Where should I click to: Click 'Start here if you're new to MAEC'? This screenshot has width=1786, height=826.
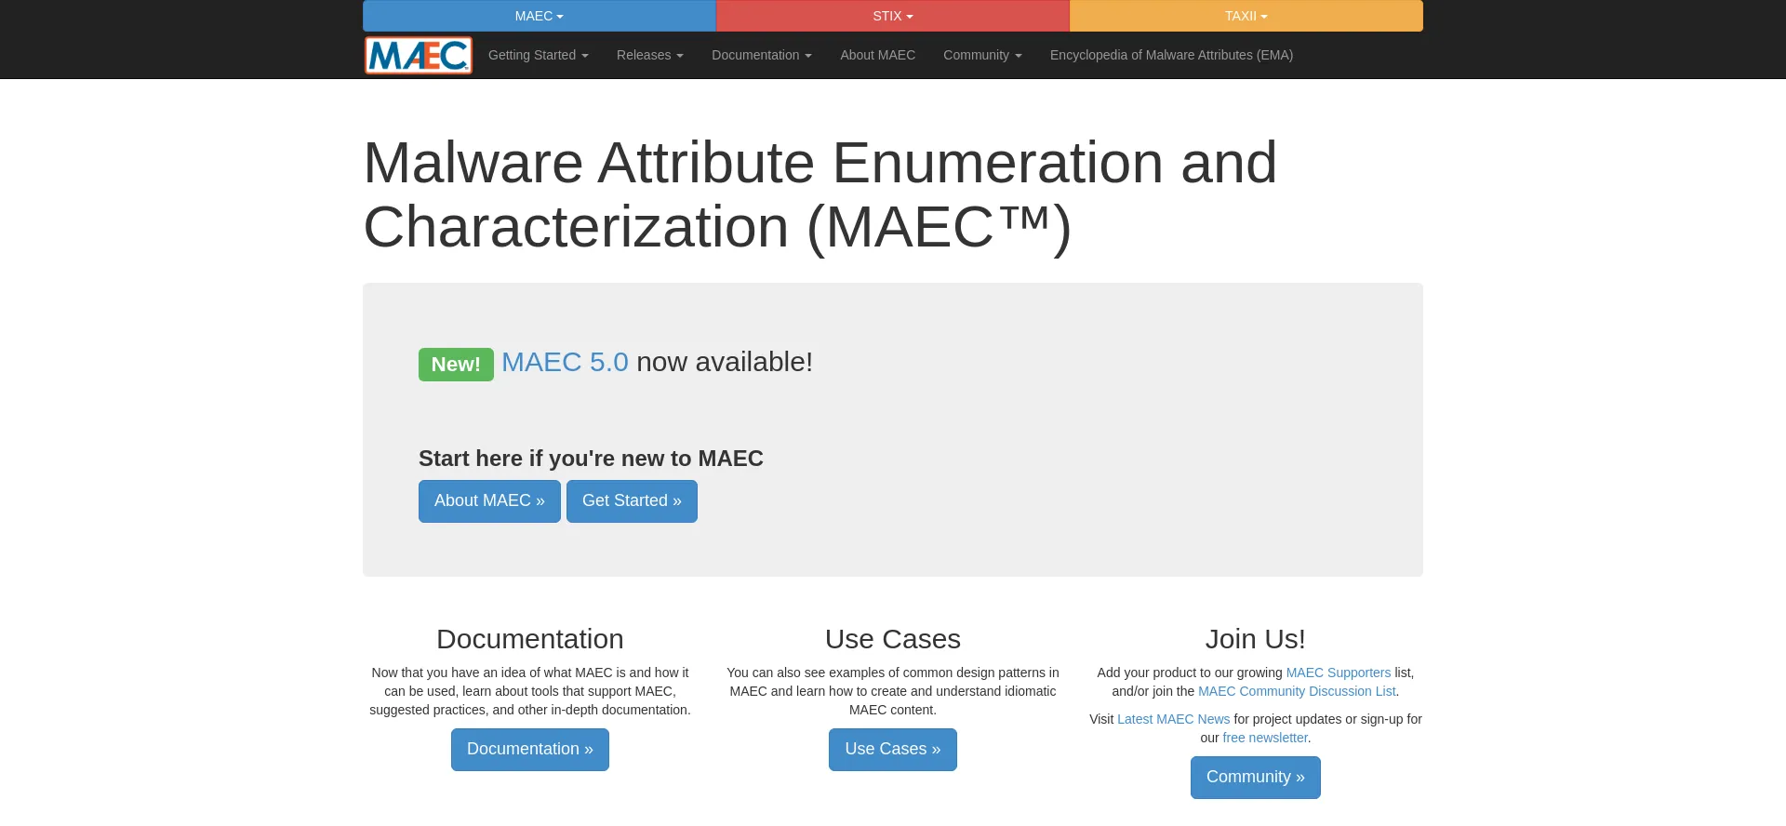591,459
